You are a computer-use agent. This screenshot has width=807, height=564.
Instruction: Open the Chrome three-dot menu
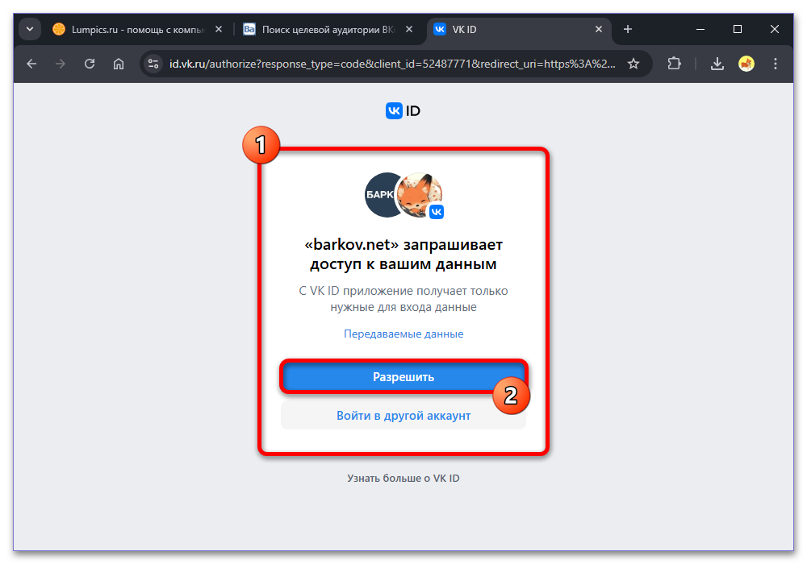point(775,64)
